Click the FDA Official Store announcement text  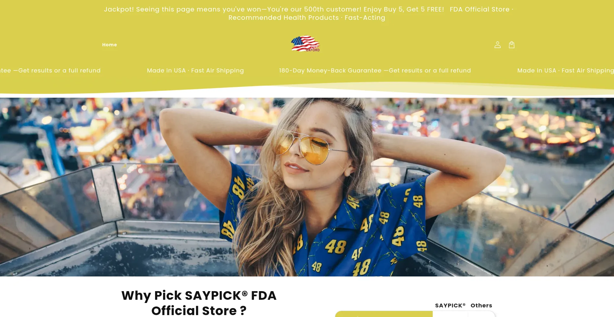[482, 9]
